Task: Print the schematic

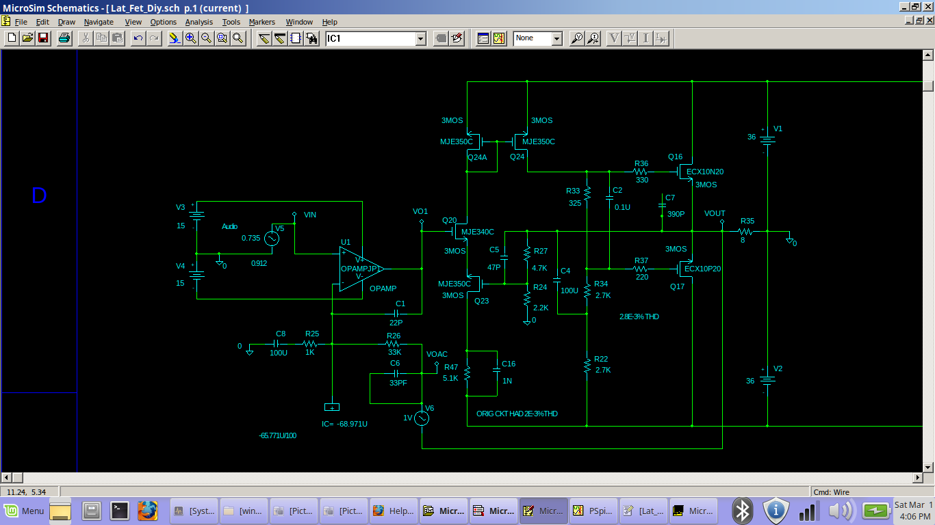Action: [64, 38]
